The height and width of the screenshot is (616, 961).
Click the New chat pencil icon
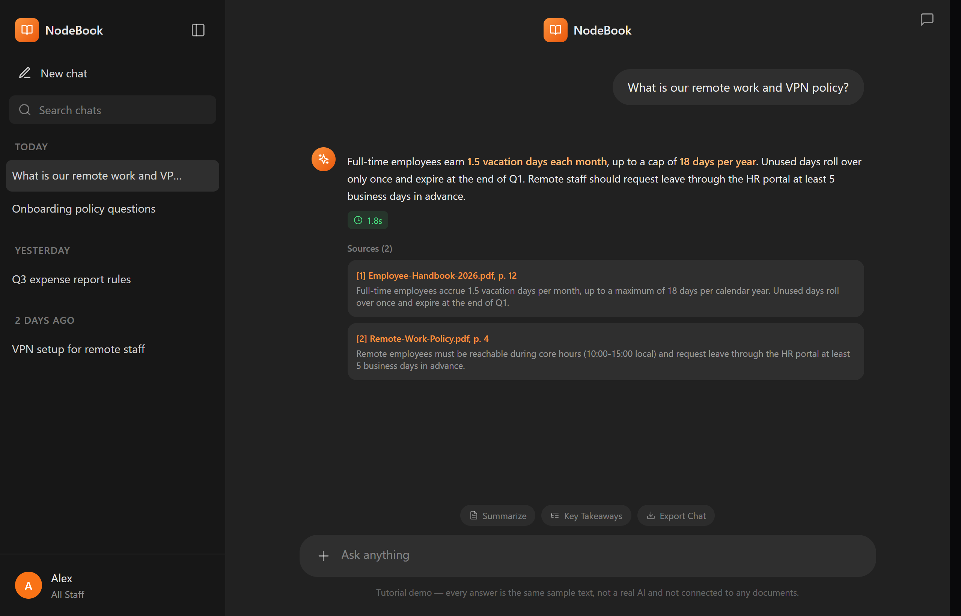pos(25,73)
